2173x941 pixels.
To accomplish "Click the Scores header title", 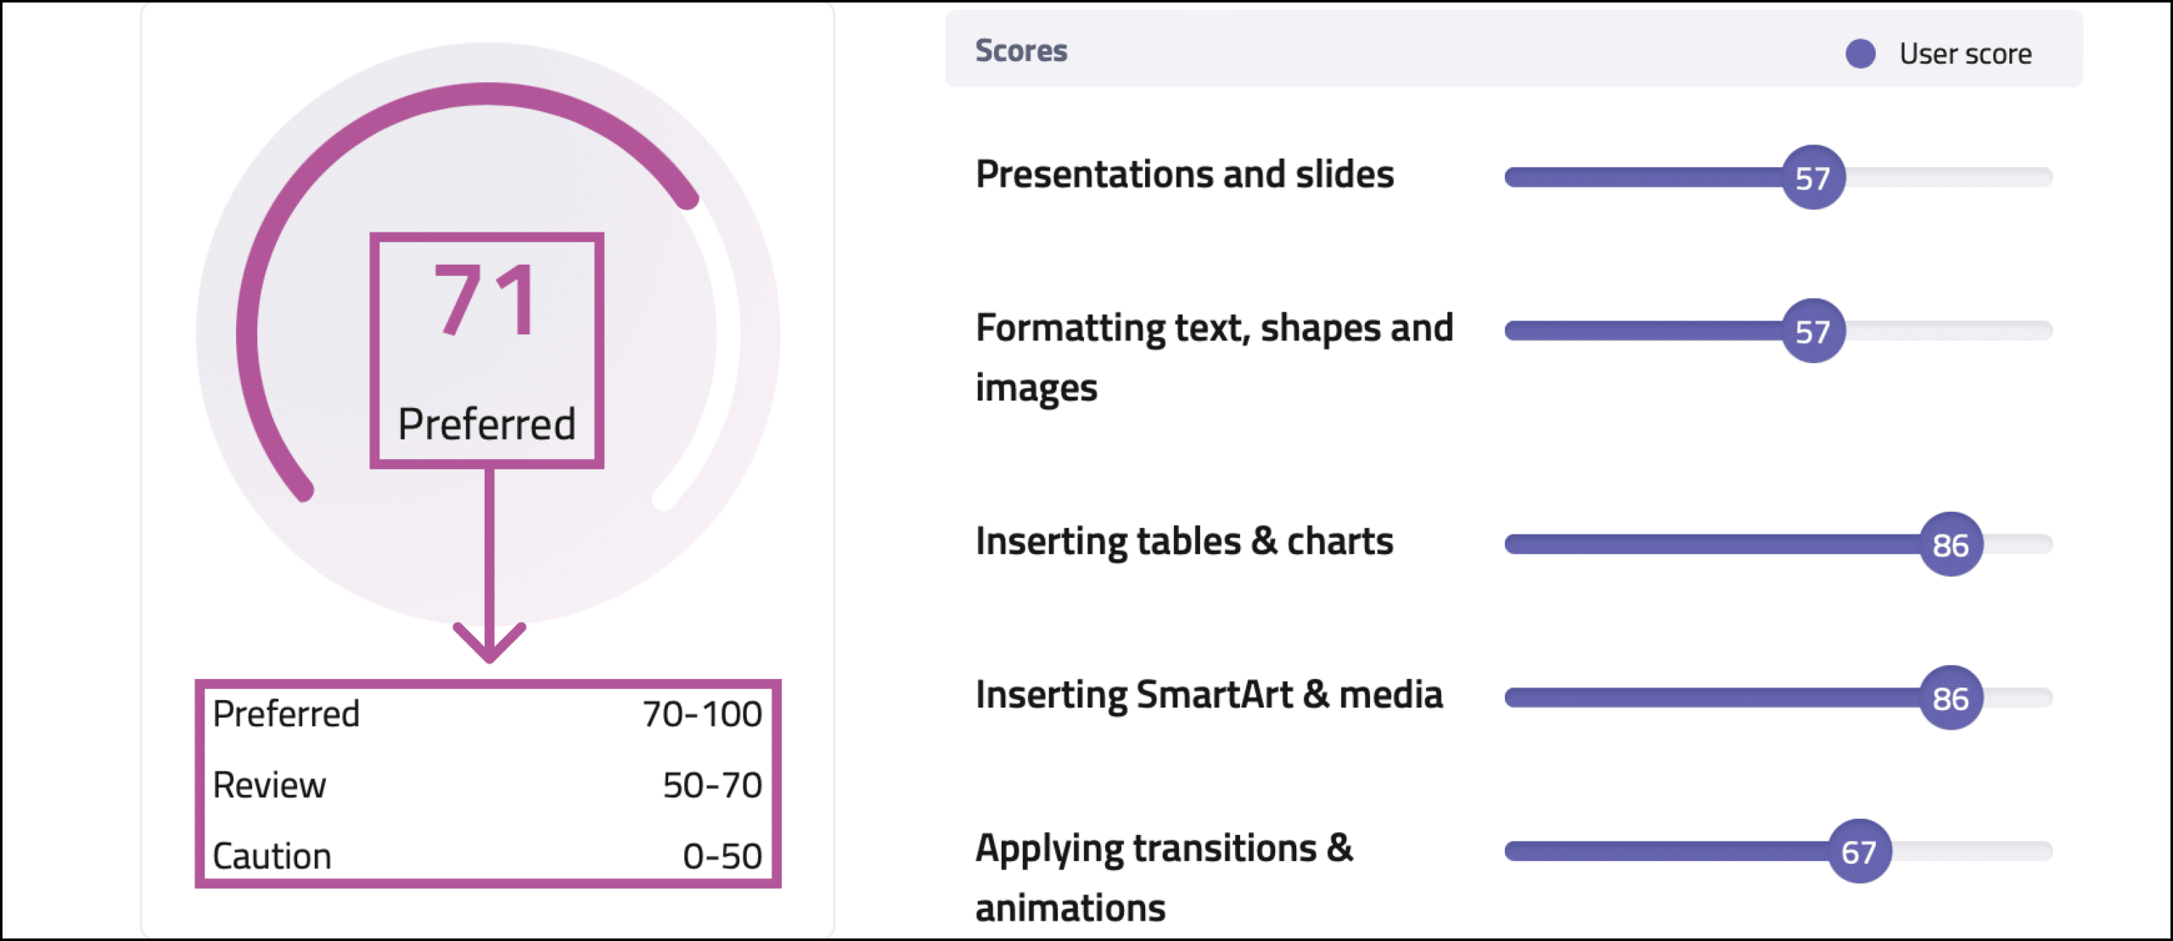I will (x=1021, y=51).
